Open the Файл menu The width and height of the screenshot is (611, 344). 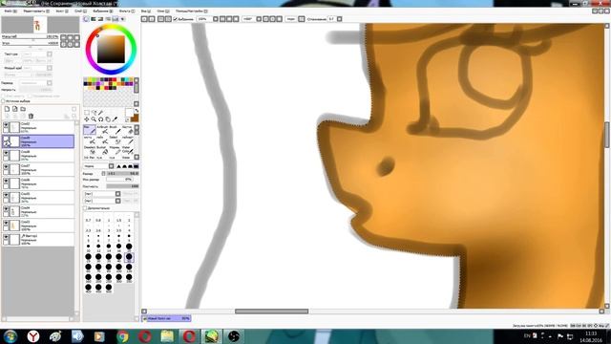[x=11, y=11]
